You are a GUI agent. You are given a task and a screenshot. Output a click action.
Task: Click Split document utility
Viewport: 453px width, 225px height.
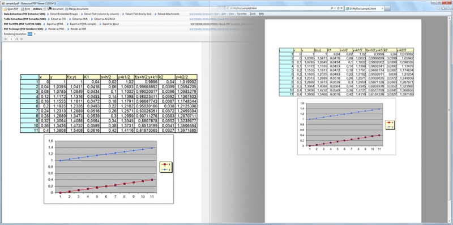tap(53, 9)
